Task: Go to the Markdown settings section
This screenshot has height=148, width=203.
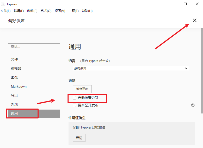Action: (19, 86)
